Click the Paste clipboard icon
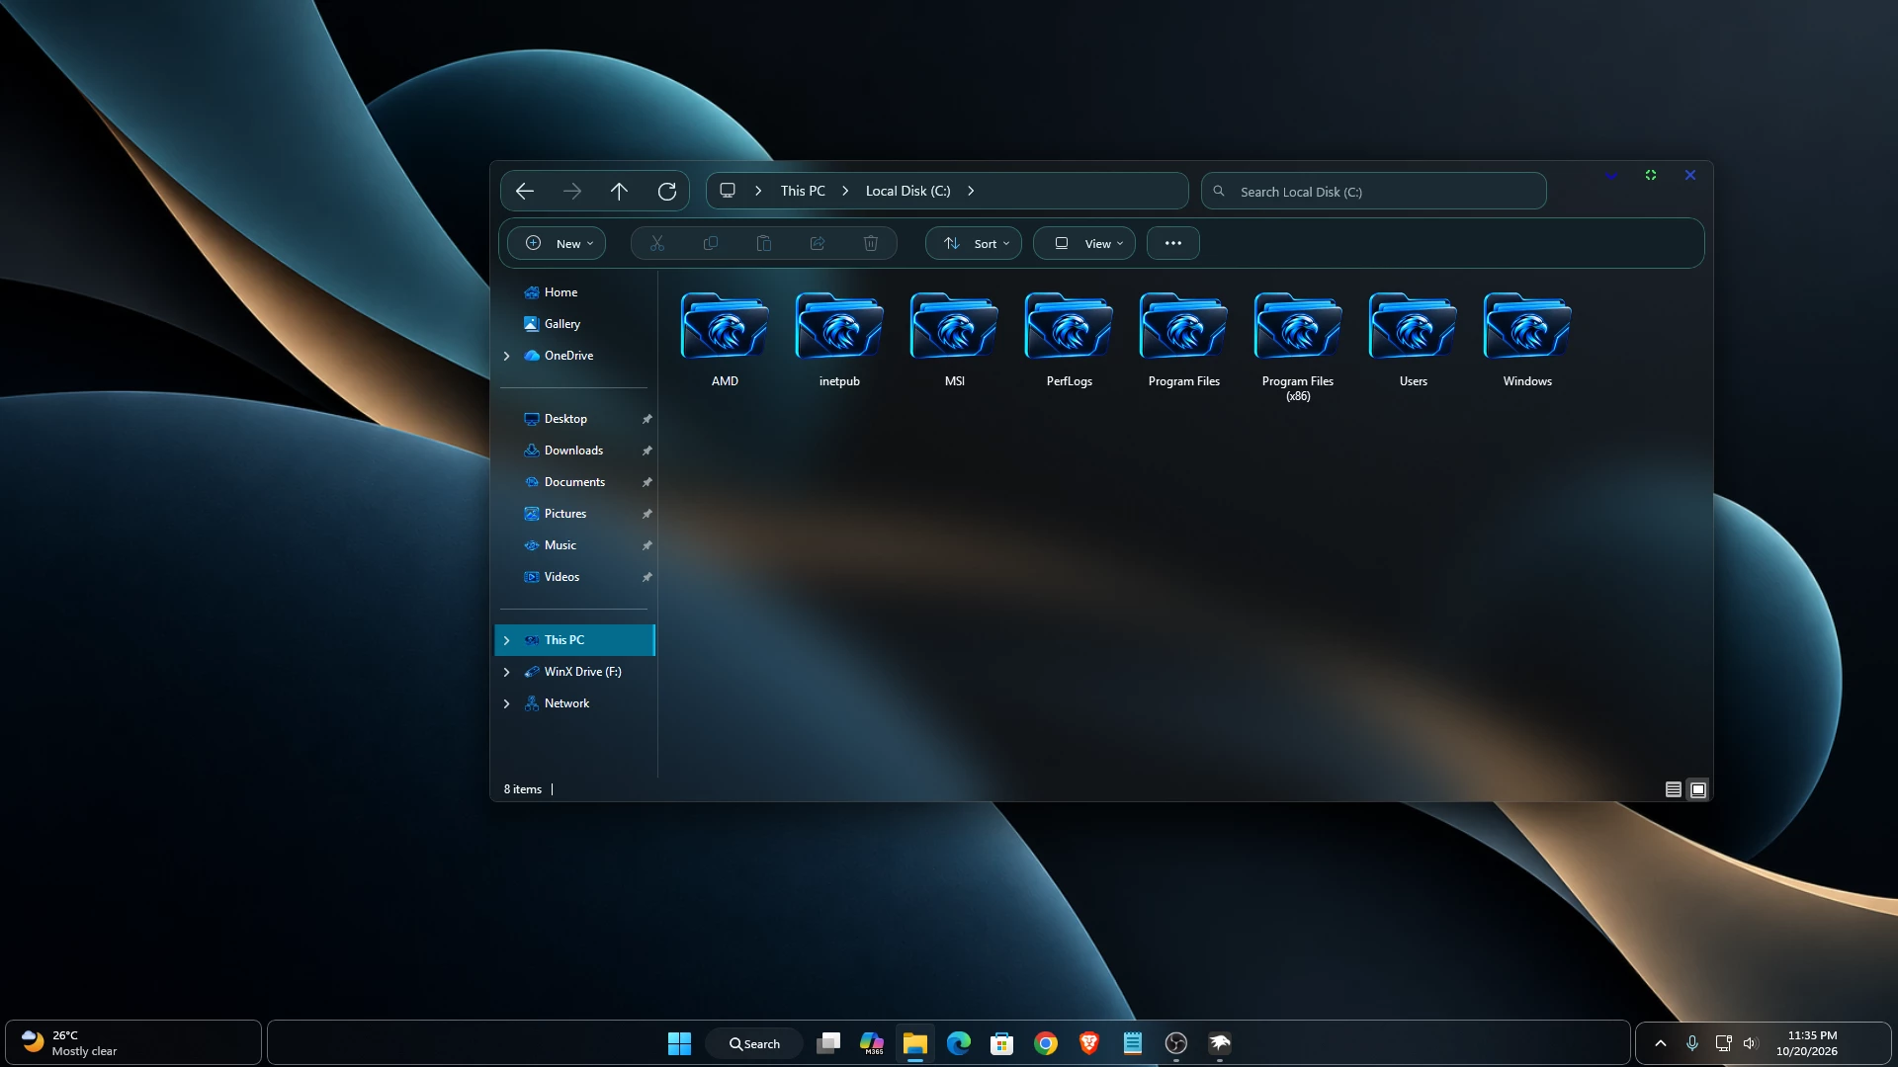This screenshot has width=1898, height=1067. [x=764, y=244]
